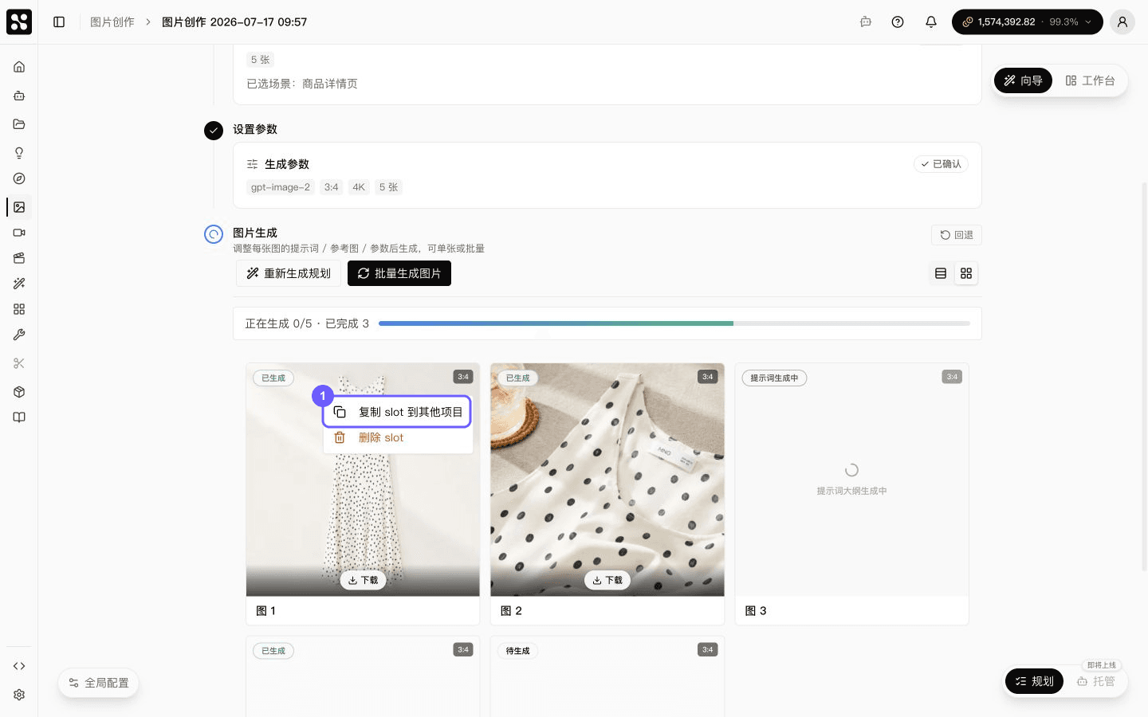Open the scissors sidebar icon
Image resolution: width=1148 pixels, height=717 pixels.
[x=19, y=363]
